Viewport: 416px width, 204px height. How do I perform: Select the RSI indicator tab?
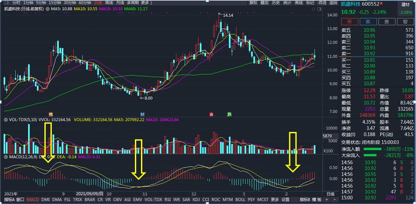click(x=168, y=199)
